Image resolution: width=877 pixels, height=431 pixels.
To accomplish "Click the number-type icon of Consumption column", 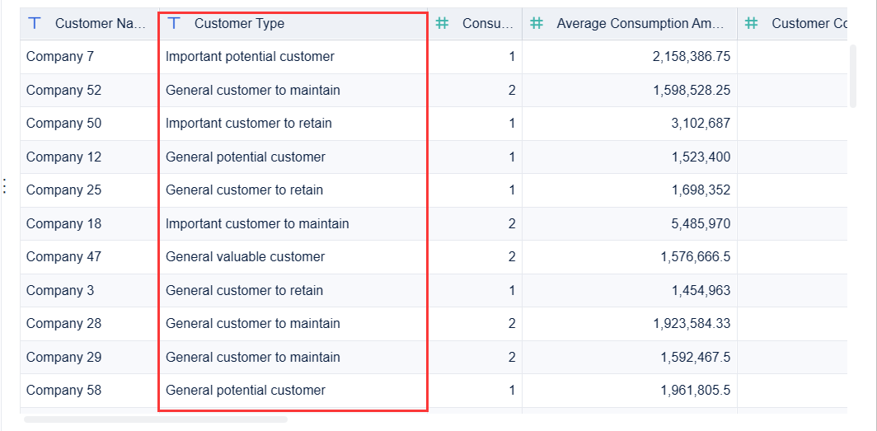I will [443, 24].
